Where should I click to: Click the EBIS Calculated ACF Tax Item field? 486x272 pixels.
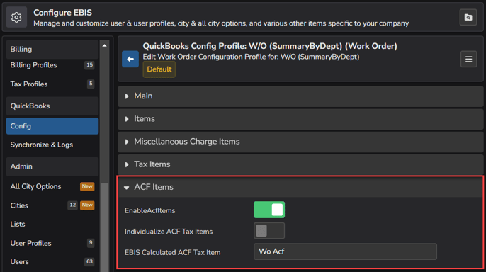[345, 251]
